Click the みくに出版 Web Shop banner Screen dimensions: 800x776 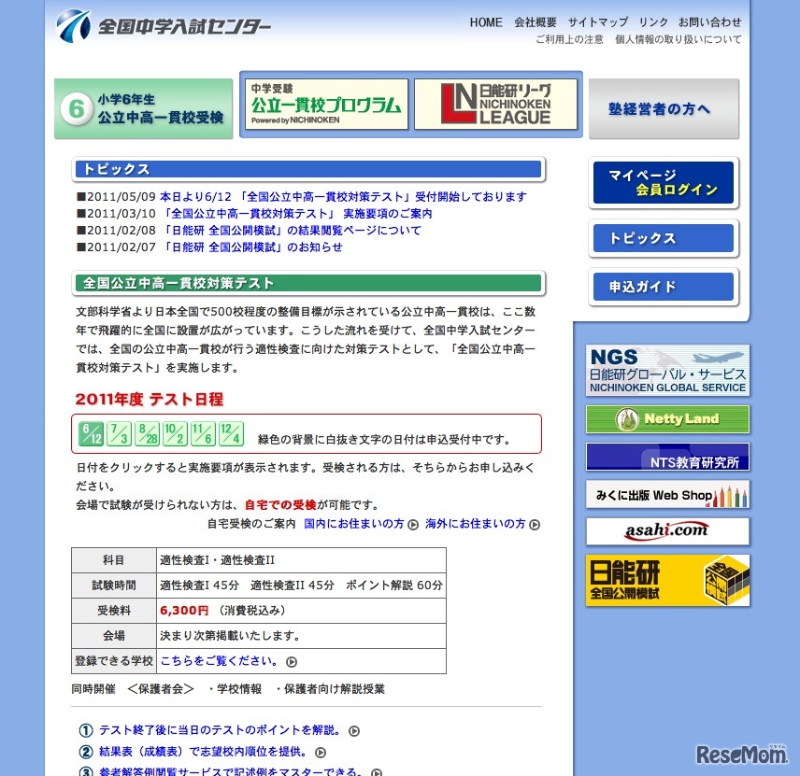(666, 494)
